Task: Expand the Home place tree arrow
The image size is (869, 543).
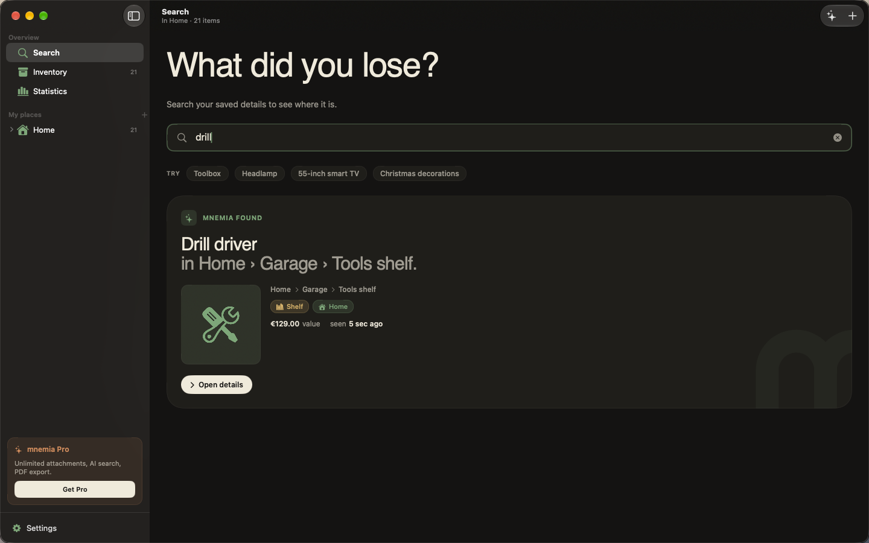Action: 11,130
